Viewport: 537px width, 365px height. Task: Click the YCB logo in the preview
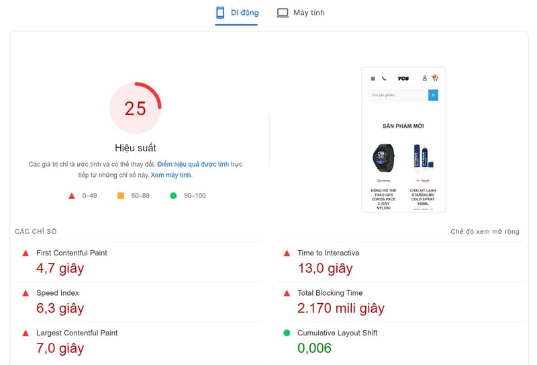(403, 79)
